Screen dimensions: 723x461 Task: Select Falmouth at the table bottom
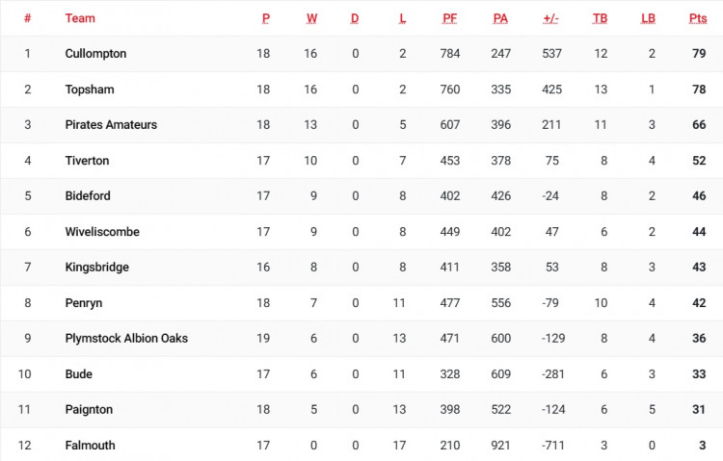[x=90, y=446]
